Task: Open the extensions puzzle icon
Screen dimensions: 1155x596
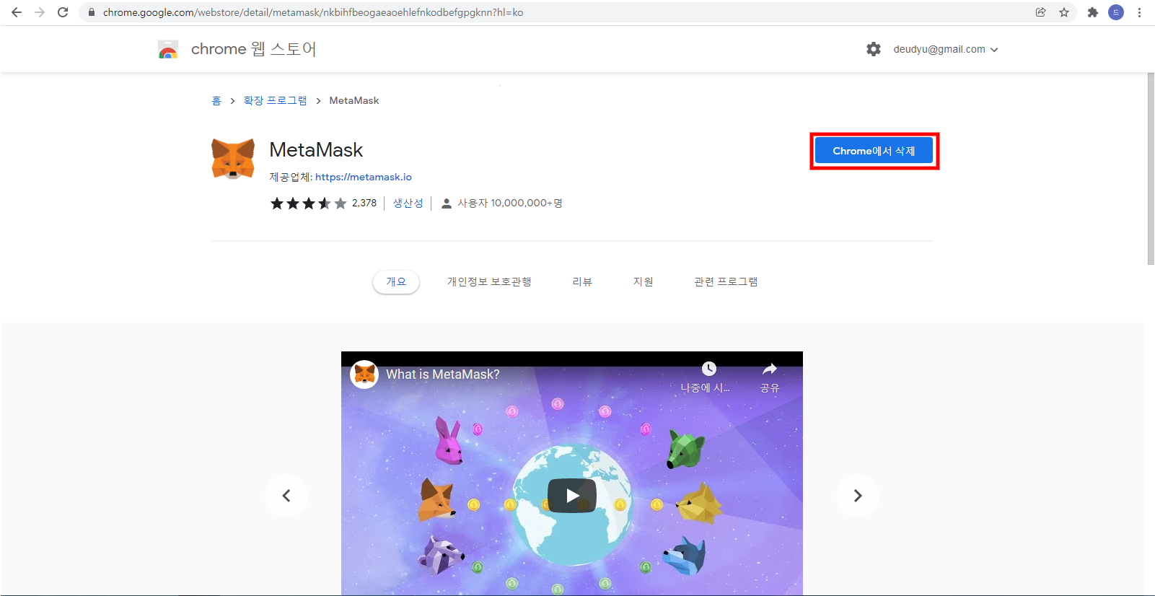Action: point(1093,12)
